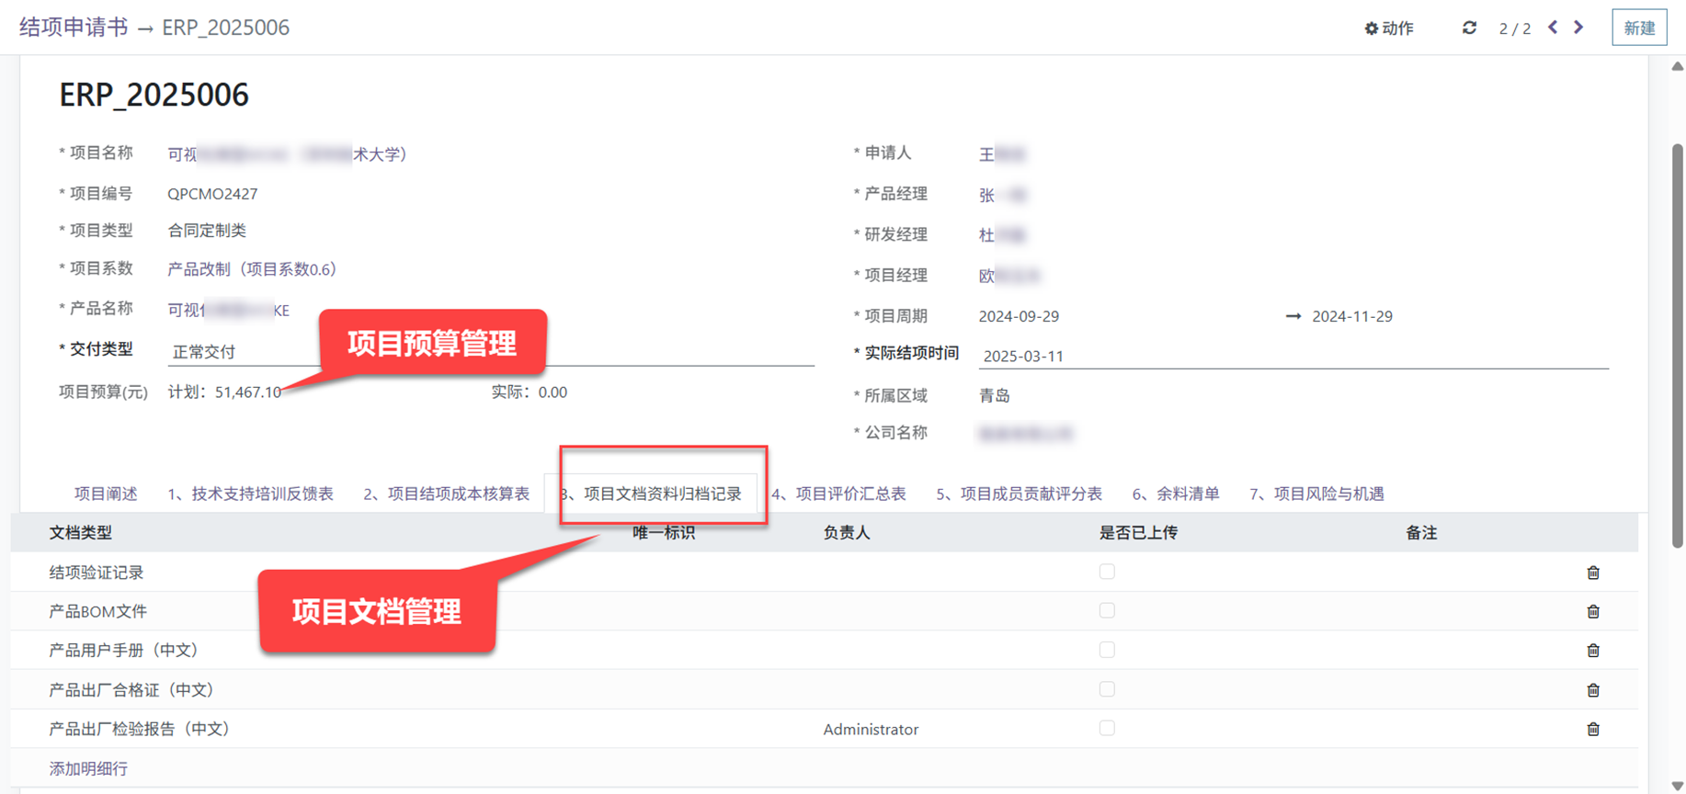This screenshot has width=1686, height=794.
Task: Delete the 结项验证记录 row
Action: click(1593, 573)
